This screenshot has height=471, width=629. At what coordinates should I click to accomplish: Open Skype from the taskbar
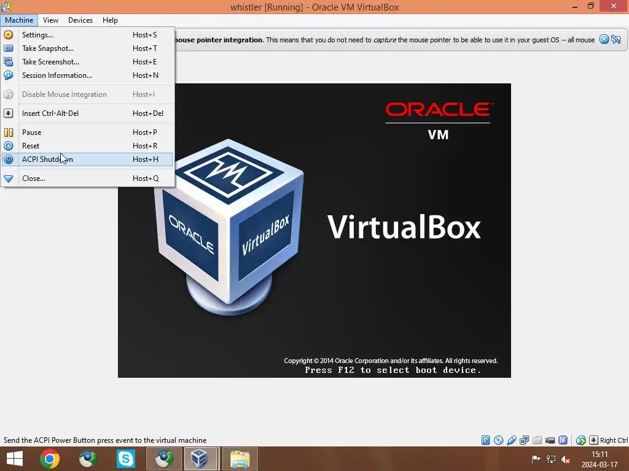point(125,459)
